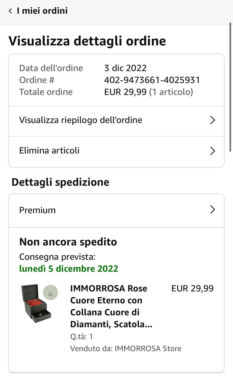Click the green delivery date lunedì 5 dicembre

click(69, 269)
